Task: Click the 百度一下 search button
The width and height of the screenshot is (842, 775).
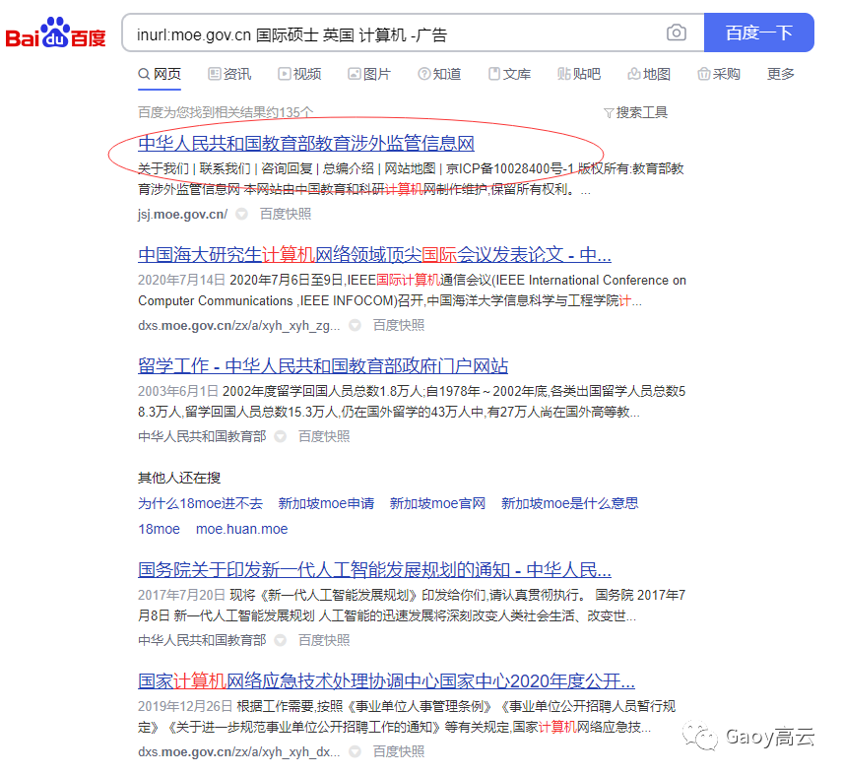Action: 758,32
